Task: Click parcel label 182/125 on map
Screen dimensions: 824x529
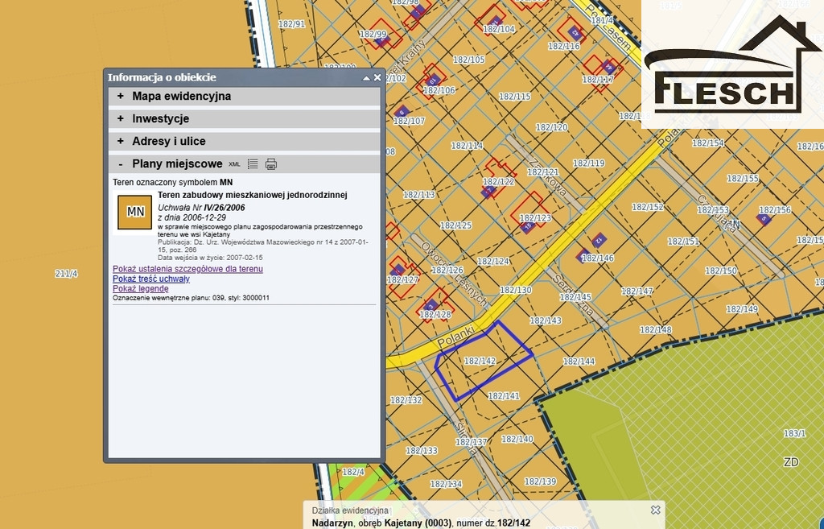Action: coord(455,225)
